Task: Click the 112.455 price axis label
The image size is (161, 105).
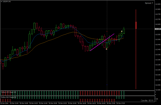Action: [158, 45]
